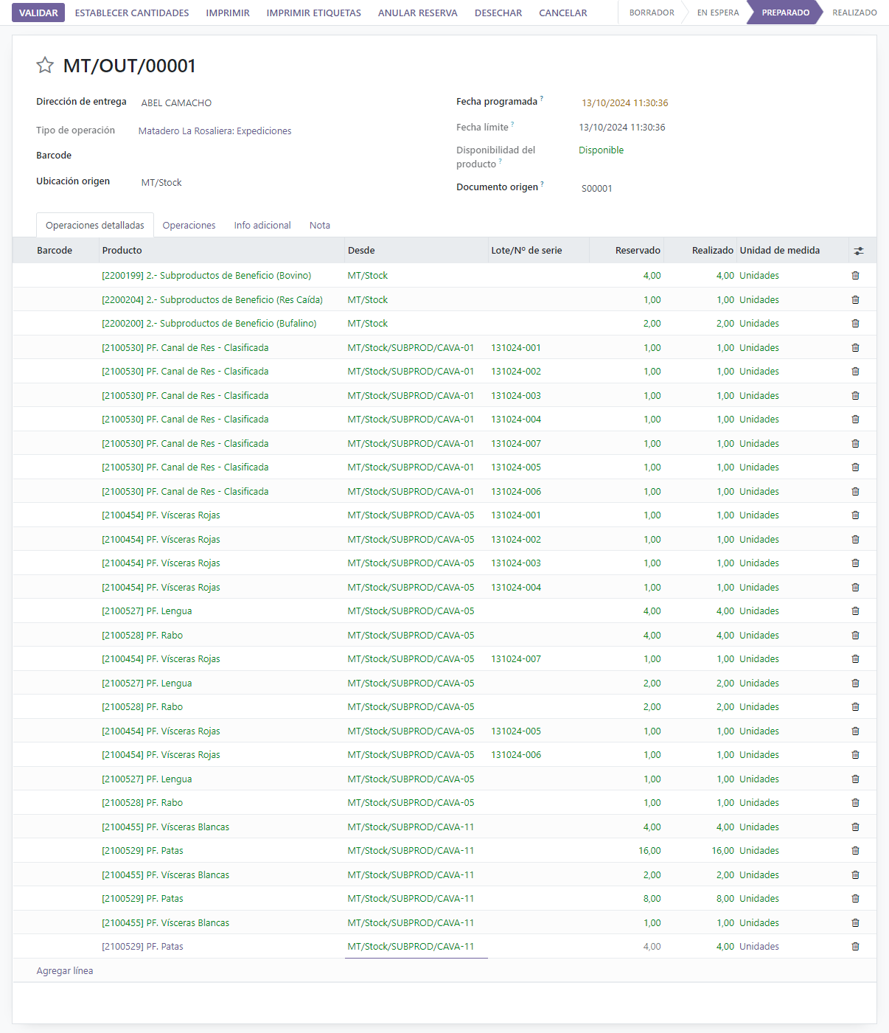Click ANULAR RESERVA in the action bar
This screenshot has height=1033, width=889.
point(418,13)
